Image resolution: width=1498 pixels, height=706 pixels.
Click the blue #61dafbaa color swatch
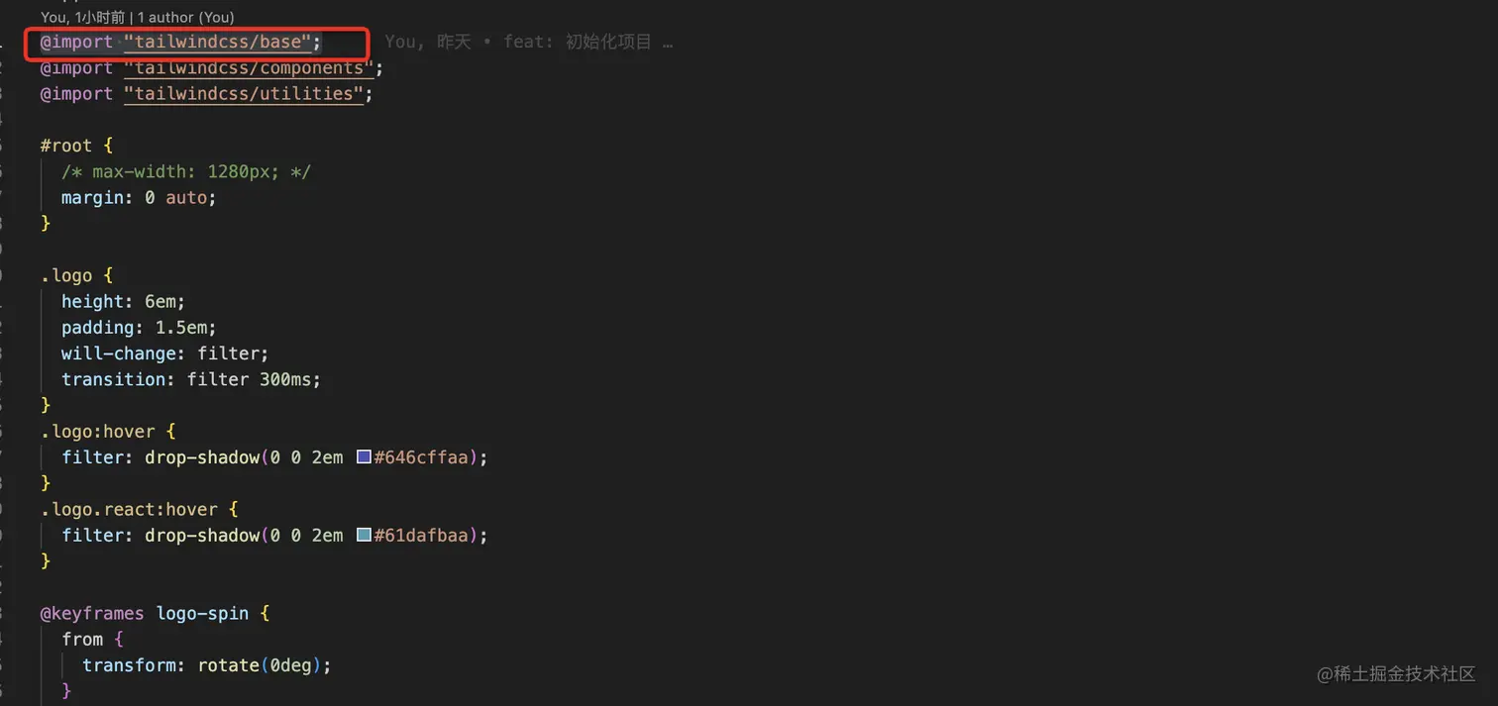364,535
